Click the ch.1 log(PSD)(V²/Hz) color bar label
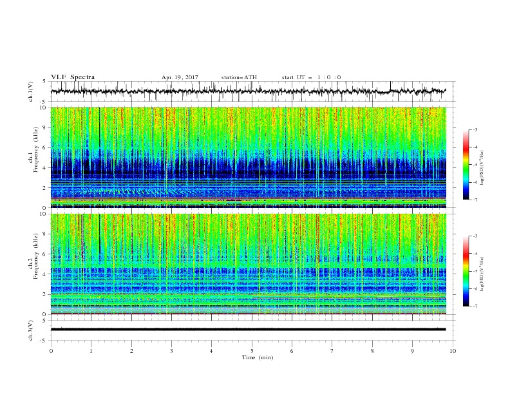This screenshot has width=510, height=394. pyautogui.click(x=482, y=168)
